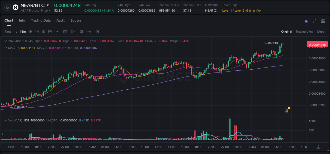Image resolution: width=330 pixels, height=154 pixels.
Task: Open the news notes icon with yellow dot
Action: [286, 111]
